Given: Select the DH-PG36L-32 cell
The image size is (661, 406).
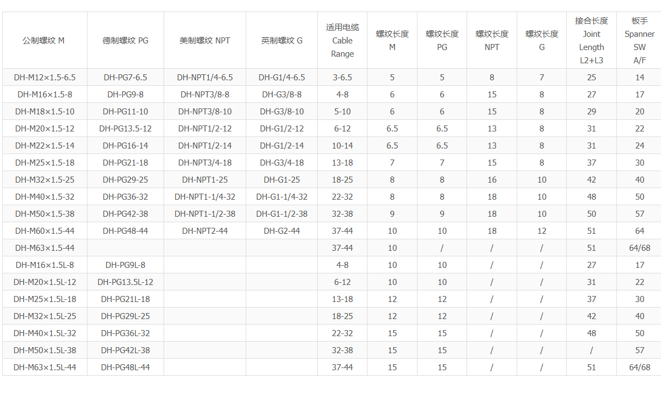Looking at the screenshot, I should [125, 333].
